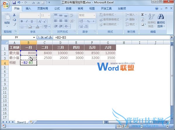The image size is (175, 130).
Task: Switch to 页面布局 tab
Action: pyautogui.click(x=43, y=8)
